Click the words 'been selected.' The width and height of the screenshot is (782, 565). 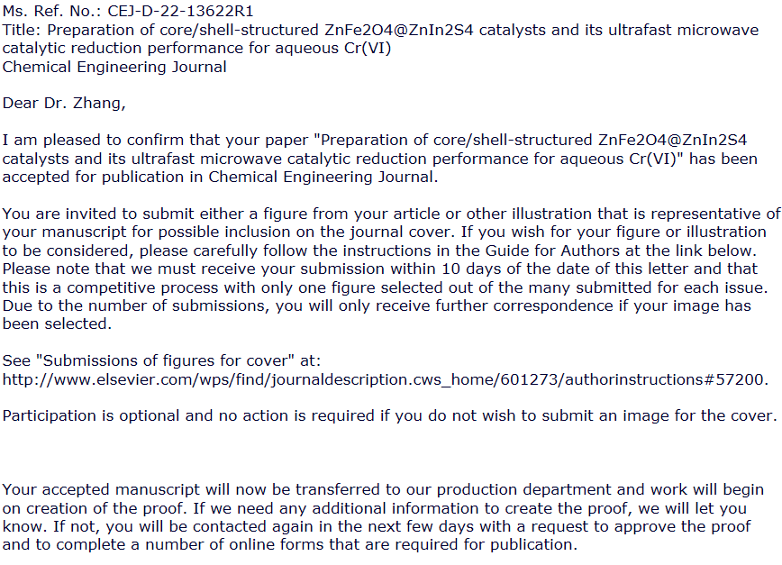pyautogui.click(x=57, y=324)
